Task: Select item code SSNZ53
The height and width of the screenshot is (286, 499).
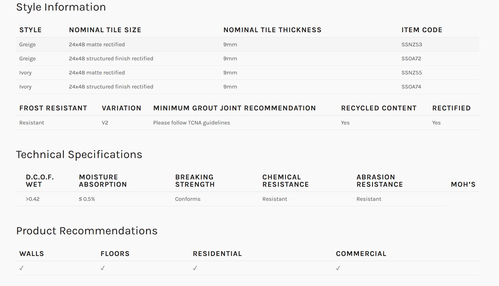Action: click(x=411, y=44)
